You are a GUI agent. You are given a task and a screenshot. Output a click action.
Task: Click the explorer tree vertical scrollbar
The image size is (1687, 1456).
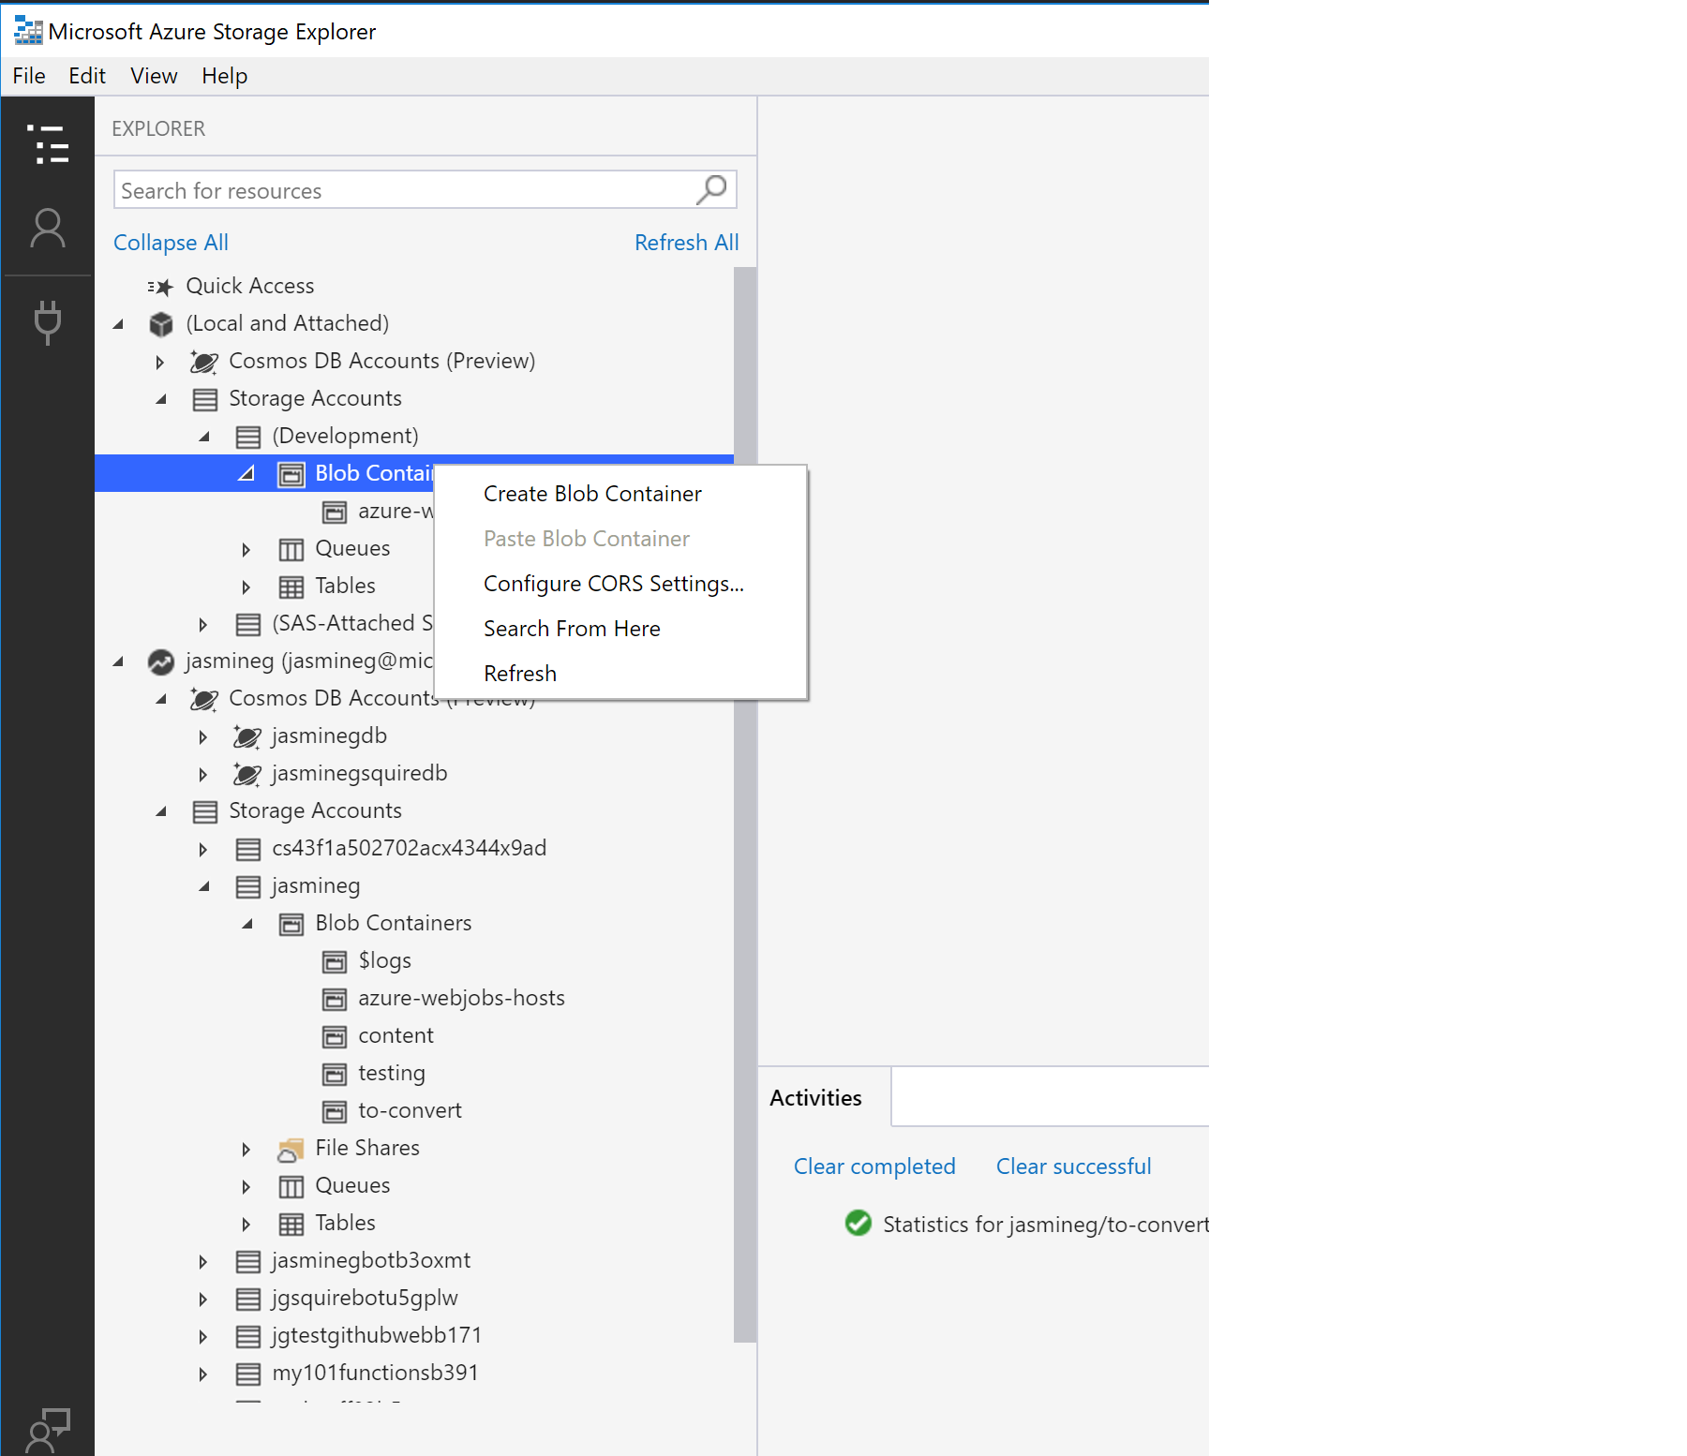pyautogui.click(x=745, y=804)
